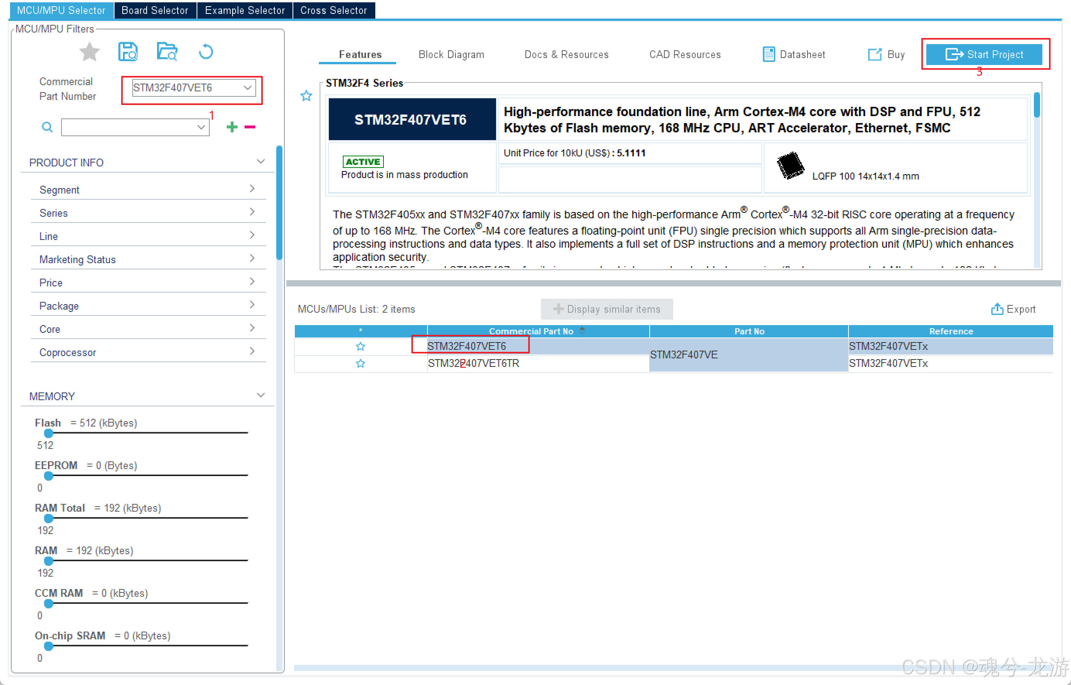Screen dimensions: 1071x685
Task: Switch to Board Selector tab
Action: click(155, 10)
